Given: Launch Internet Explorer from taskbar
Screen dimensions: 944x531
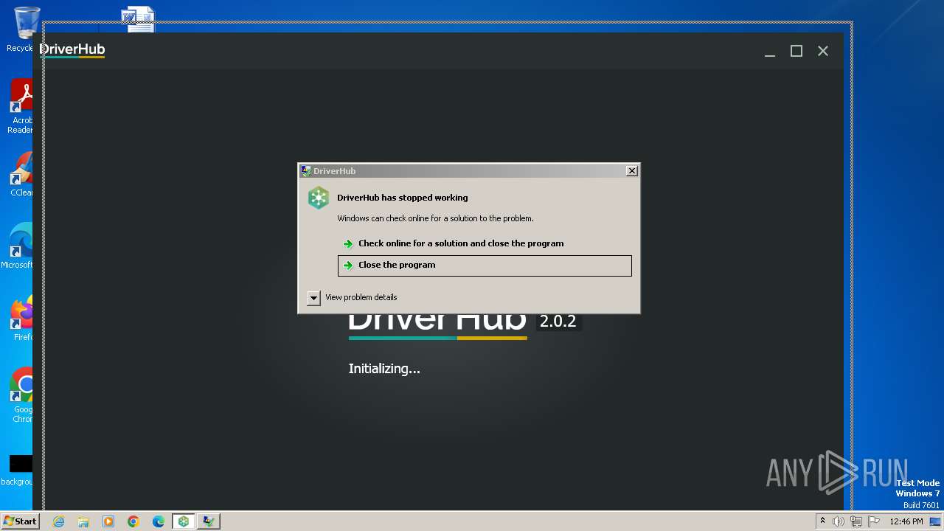Looking at the screenshot, I should (x=58, y=521).
